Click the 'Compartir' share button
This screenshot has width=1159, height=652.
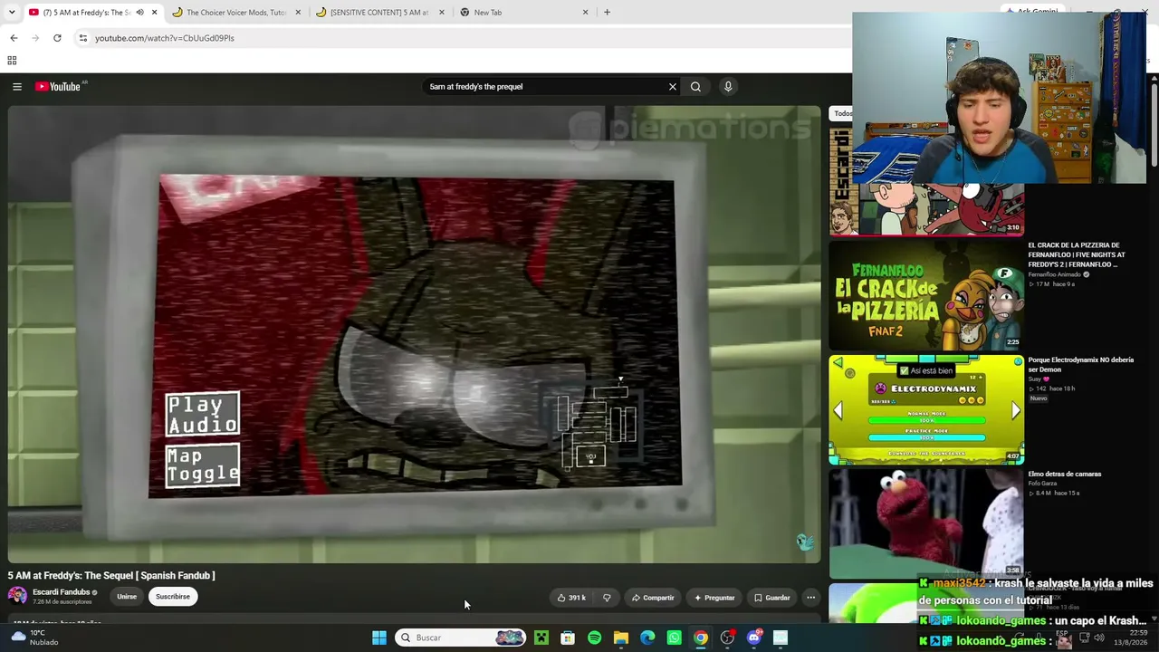[x=653, y=598]
